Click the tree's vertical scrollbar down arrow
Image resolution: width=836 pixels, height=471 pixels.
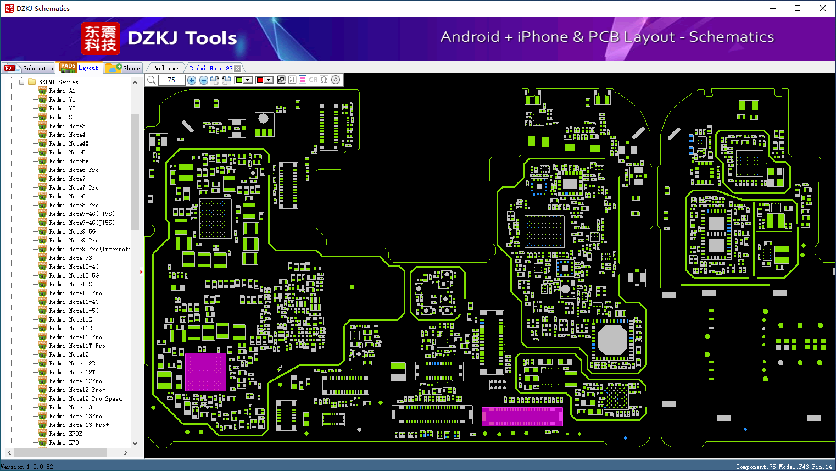[135, 443]
